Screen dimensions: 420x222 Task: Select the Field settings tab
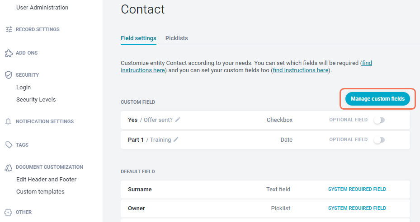(x=138, y=38)
